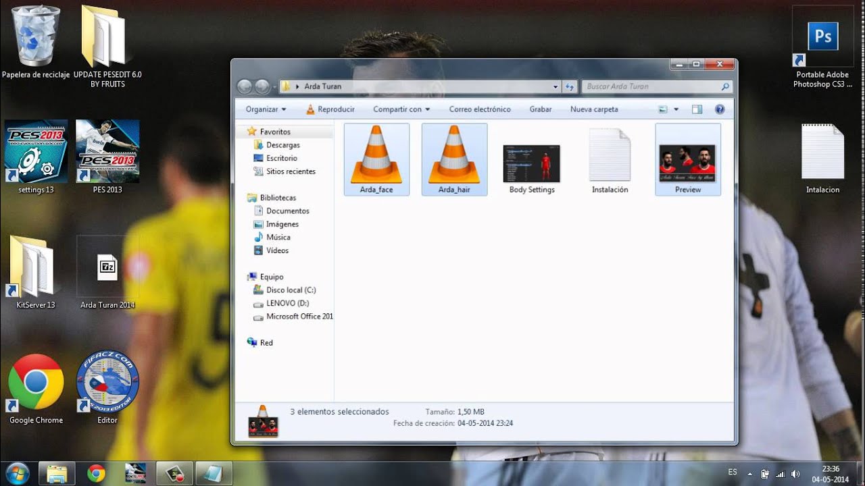Select the Arda_face VLC file

376,160
